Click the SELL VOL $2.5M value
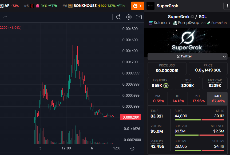 pos(219,131)
